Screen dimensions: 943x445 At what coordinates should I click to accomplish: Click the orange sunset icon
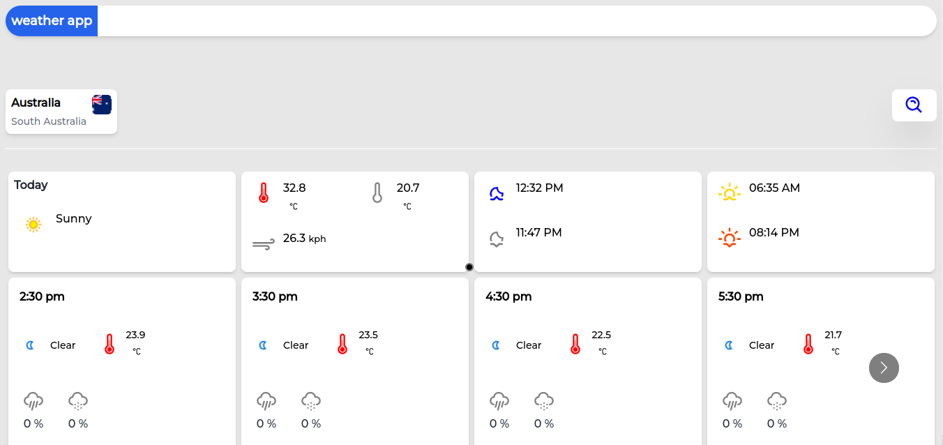pos(729,239)
